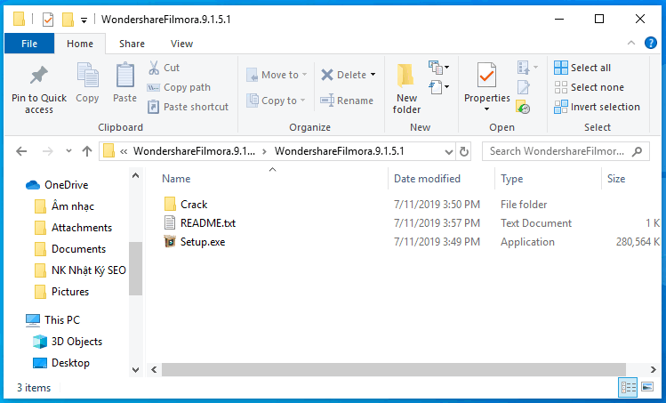Click the Edit file icon
666x403 pixels.
523,87
